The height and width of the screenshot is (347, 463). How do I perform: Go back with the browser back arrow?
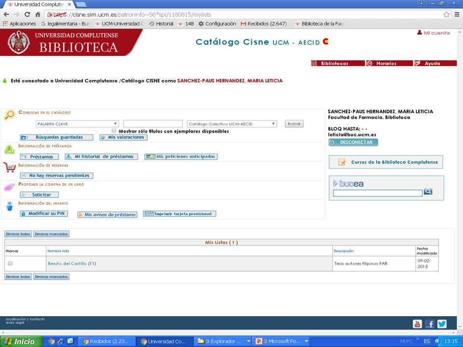tap(6, 14)
